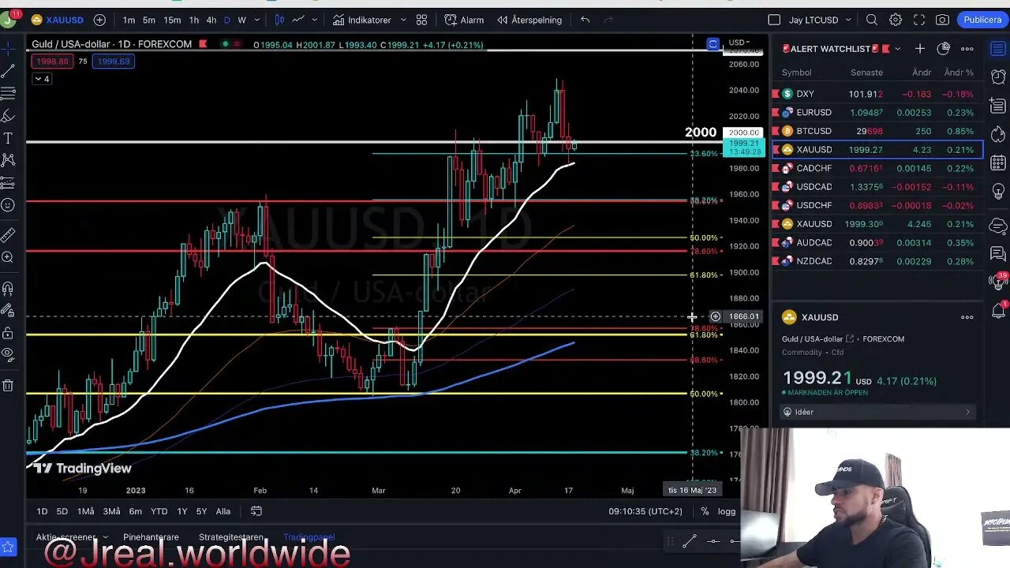Viewport: 1010px width, 568px height.
Task: Select the measure ruler tool
Action: (x=8, y=234)
